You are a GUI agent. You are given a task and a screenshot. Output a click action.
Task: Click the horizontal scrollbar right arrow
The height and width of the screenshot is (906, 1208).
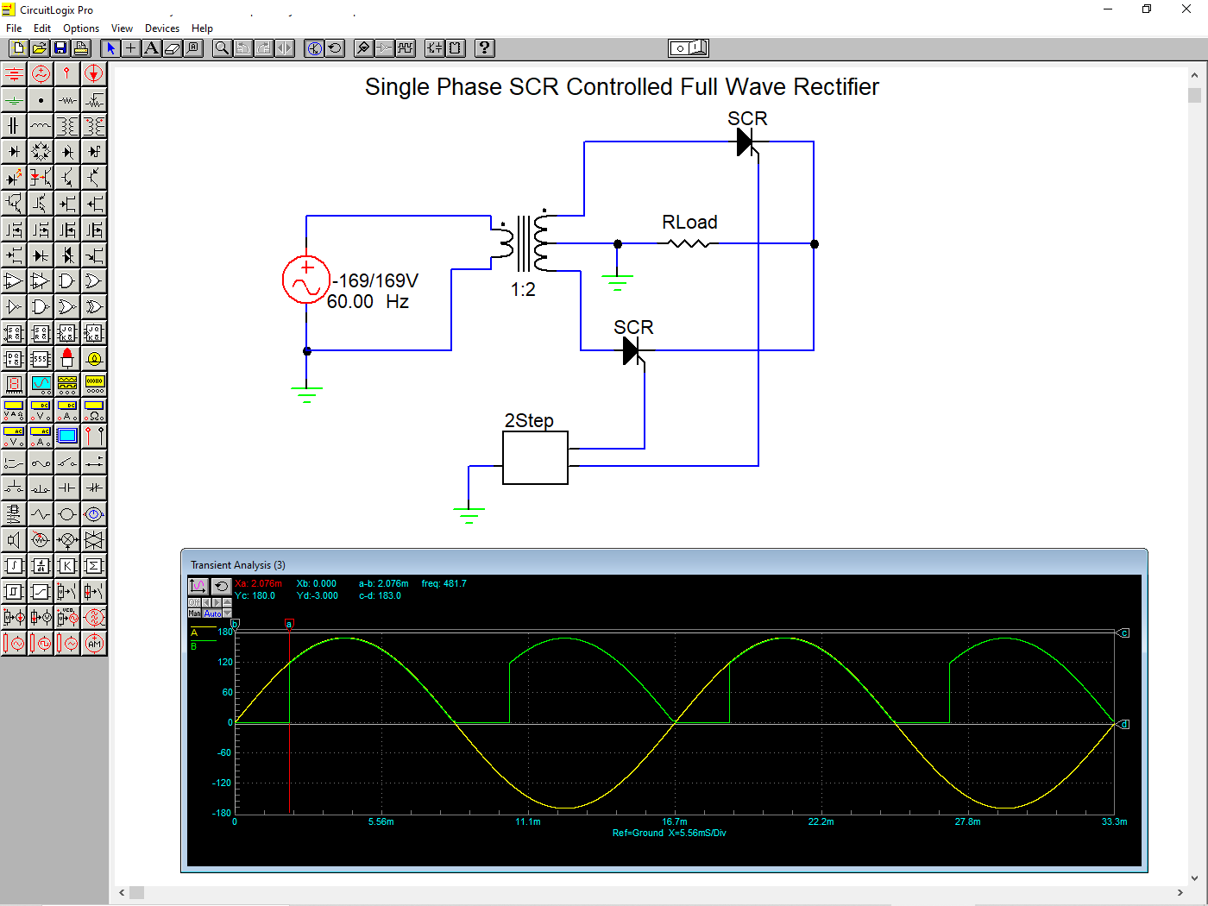click(1180, 892)
